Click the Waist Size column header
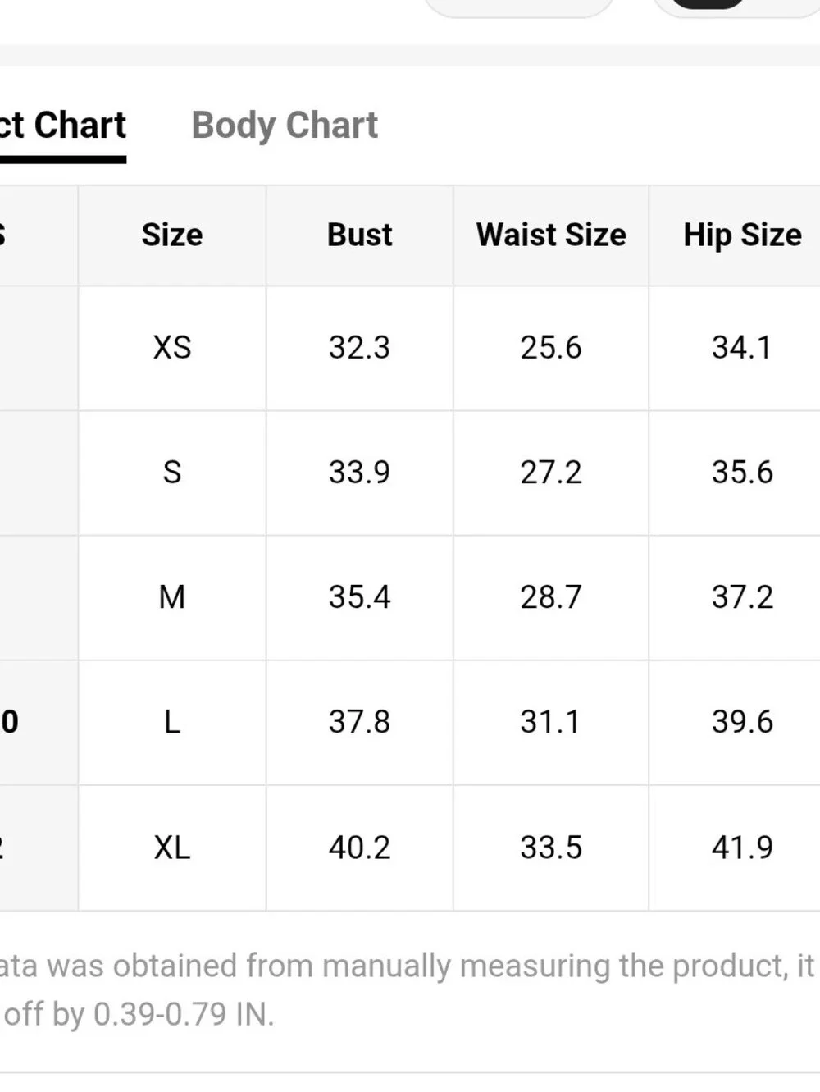The width and height of the screenshot is (820, 1092). point(551,235)
